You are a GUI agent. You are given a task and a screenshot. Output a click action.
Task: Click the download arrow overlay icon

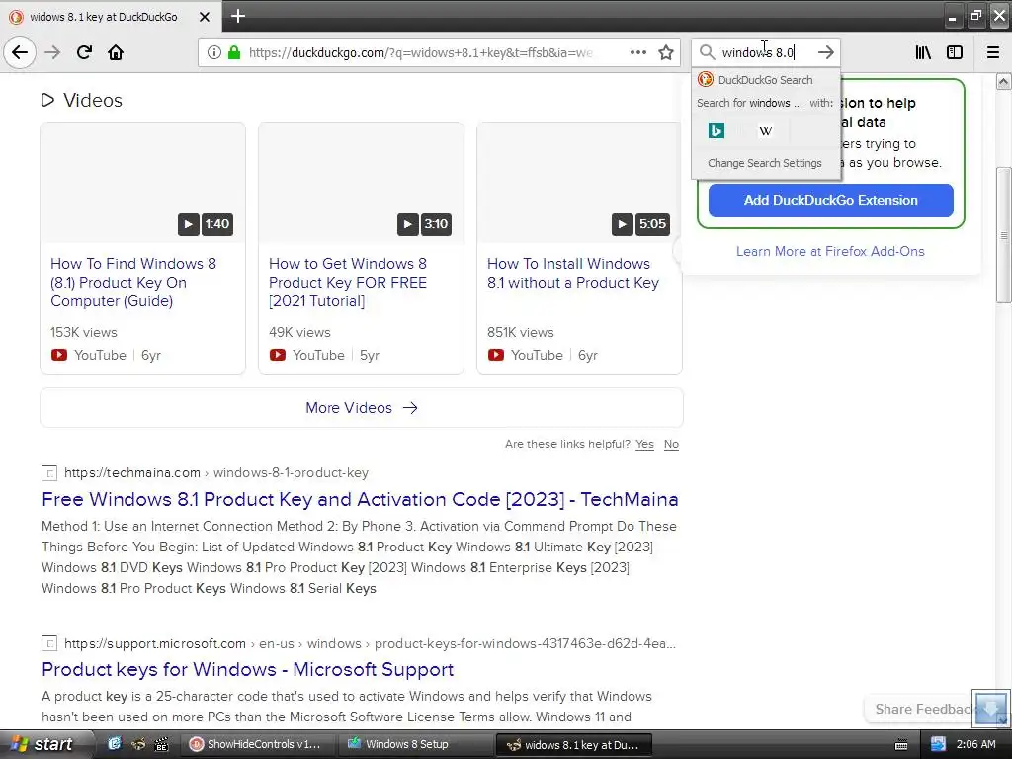point(991,709)
